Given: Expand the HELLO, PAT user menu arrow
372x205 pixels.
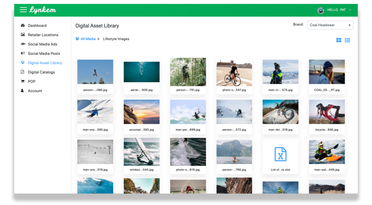Looking at the screenshot, I should 350,10.
